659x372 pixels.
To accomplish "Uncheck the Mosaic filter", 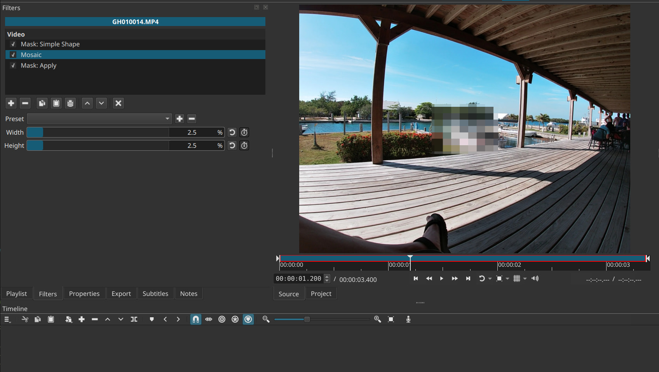I will 13,55.
